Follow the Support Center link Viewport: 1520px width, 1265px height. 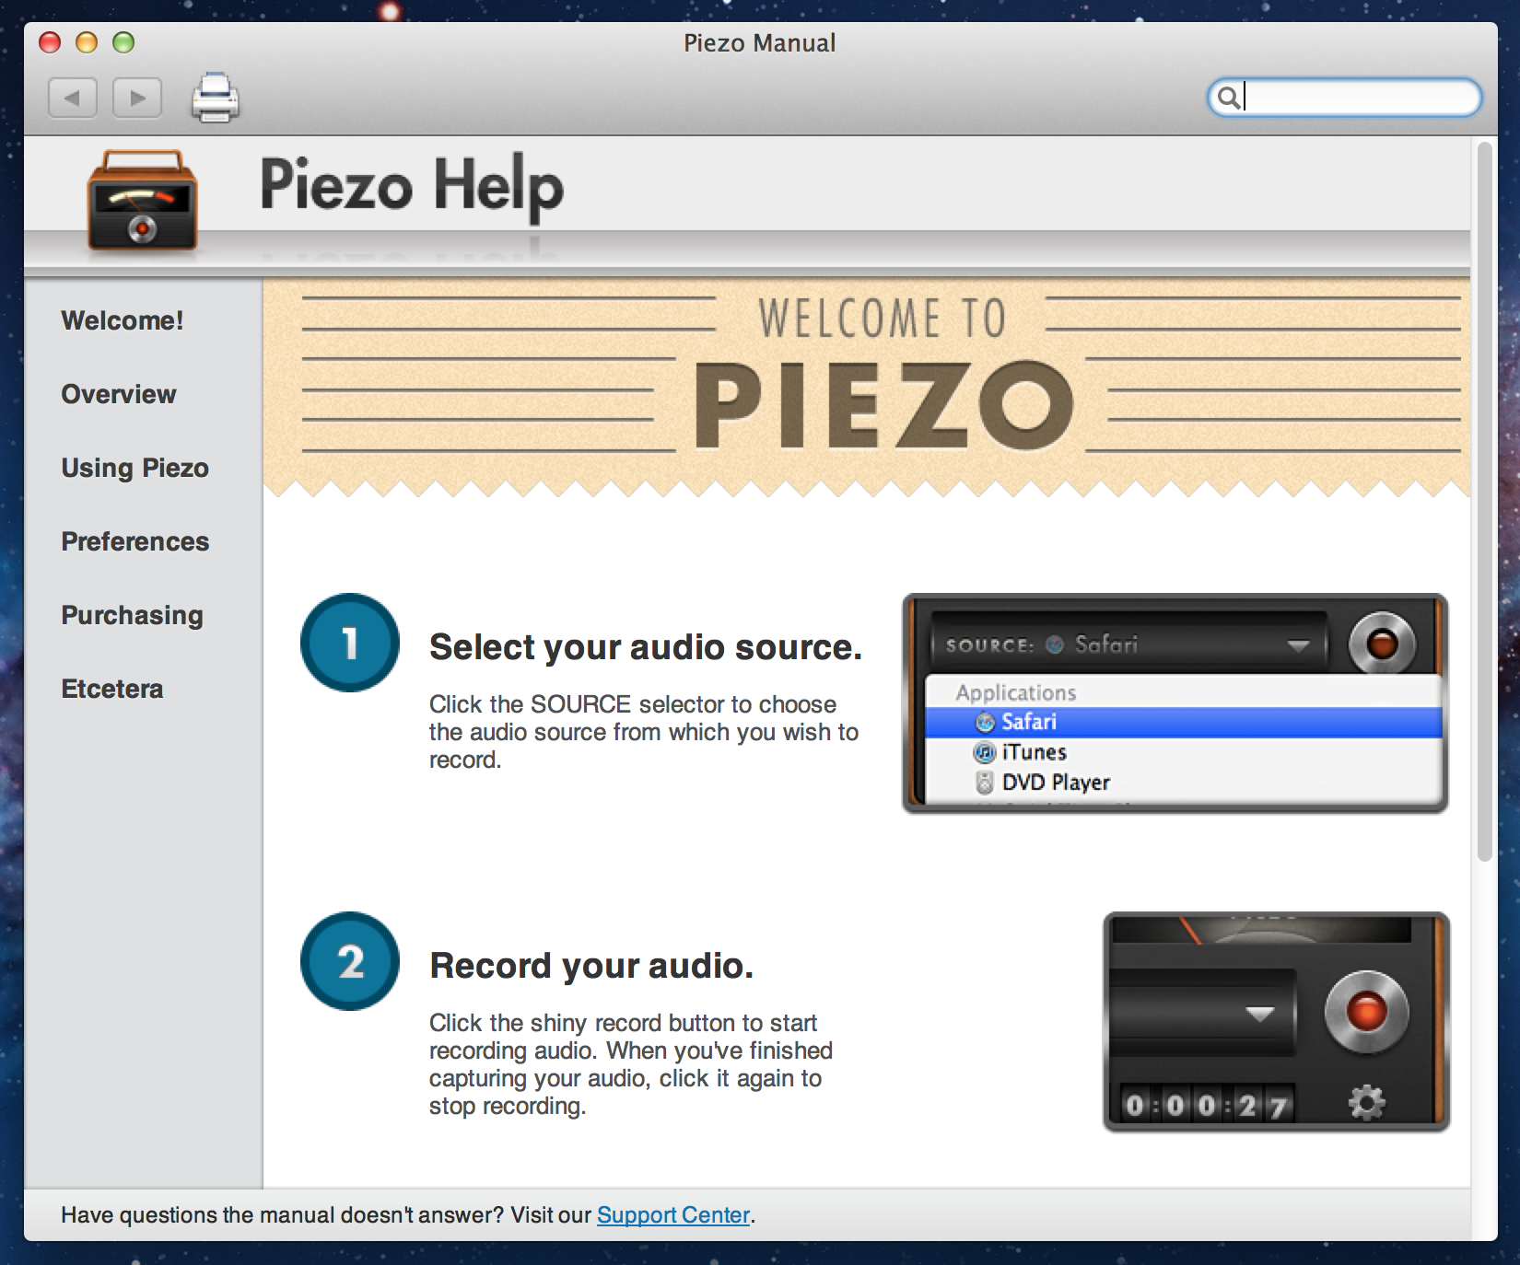673,1215
